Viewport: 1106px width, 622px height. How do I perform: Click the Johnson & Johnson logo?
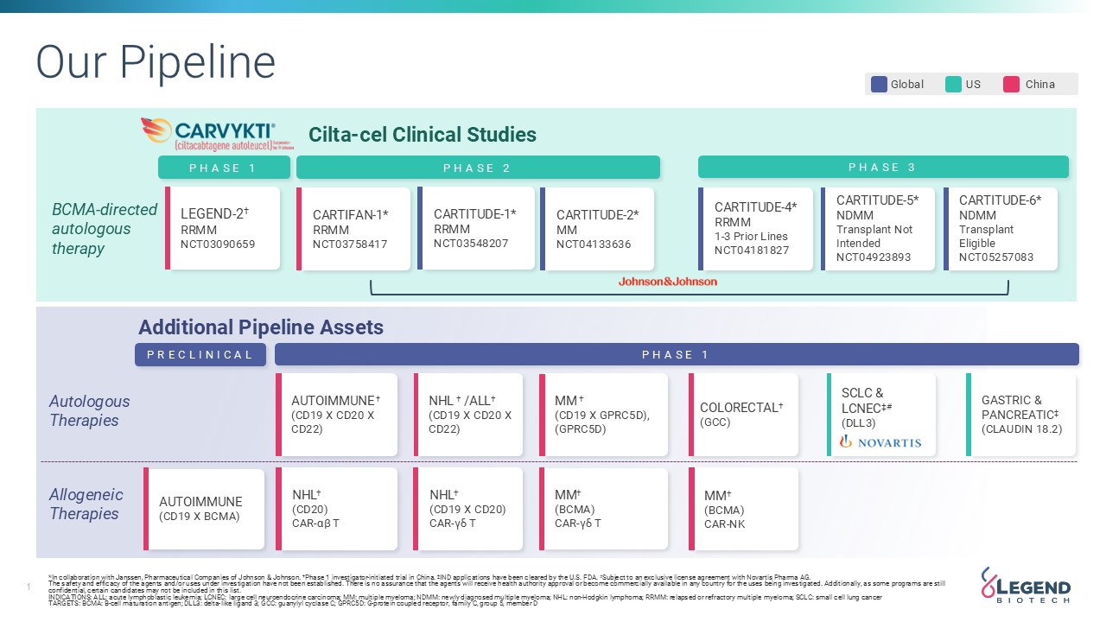(x=667, y=282)
